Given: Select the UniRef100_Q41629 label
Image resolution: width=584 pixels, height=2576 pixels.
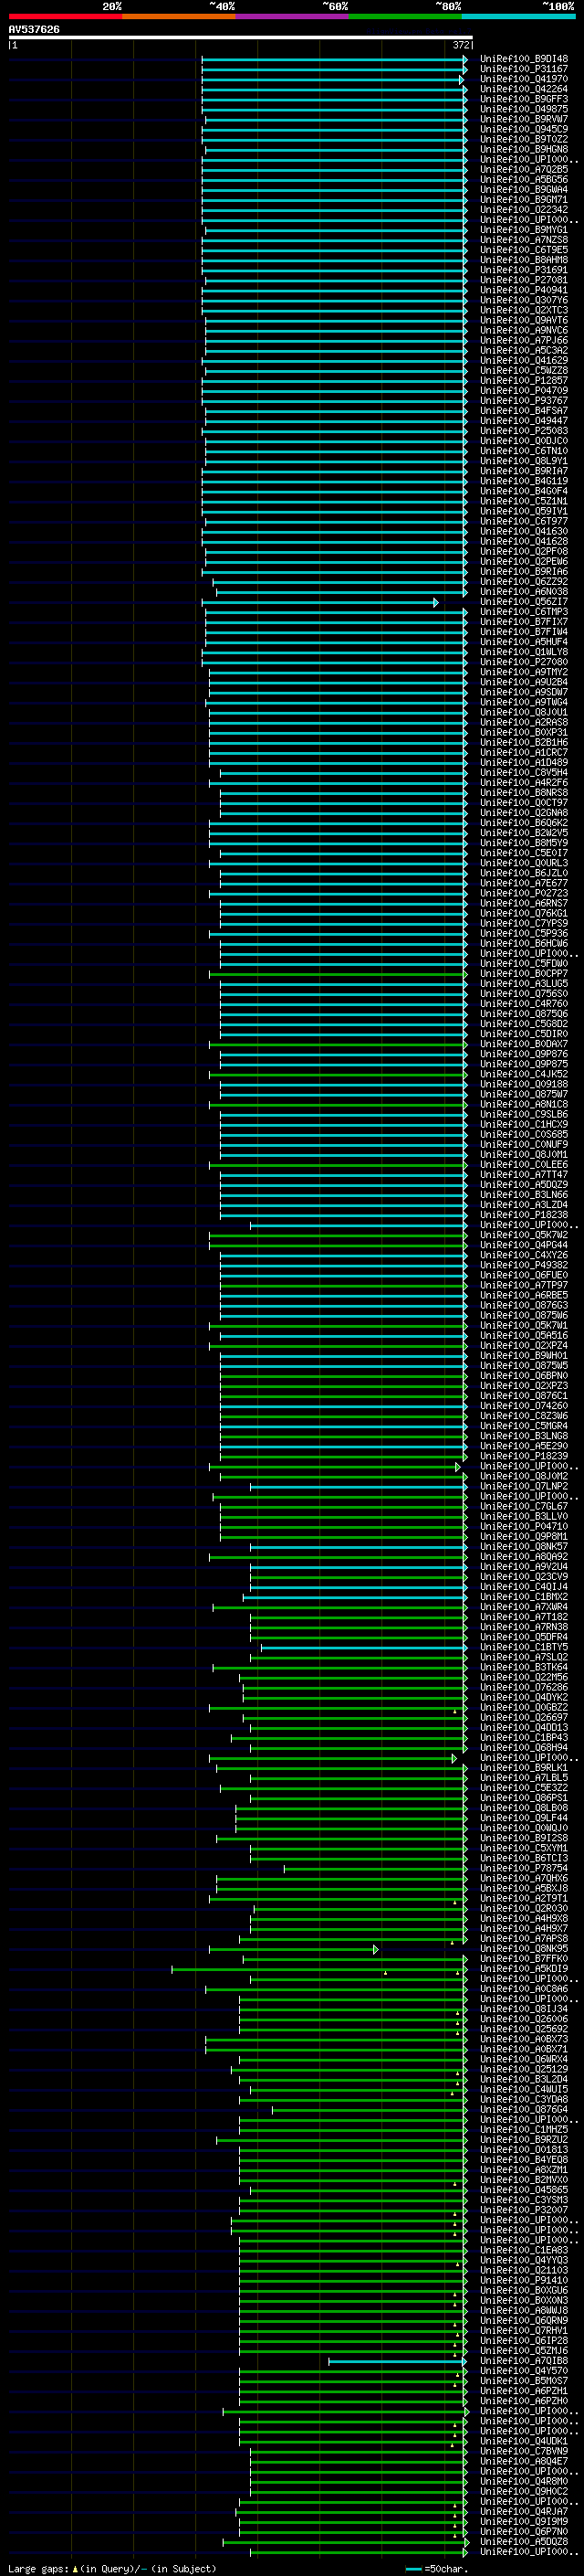Looking at the screenshot, I should point(524,360).
